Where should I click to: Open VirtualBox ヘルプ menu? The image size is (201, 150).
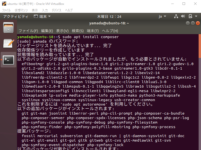[x=69, y=10]
